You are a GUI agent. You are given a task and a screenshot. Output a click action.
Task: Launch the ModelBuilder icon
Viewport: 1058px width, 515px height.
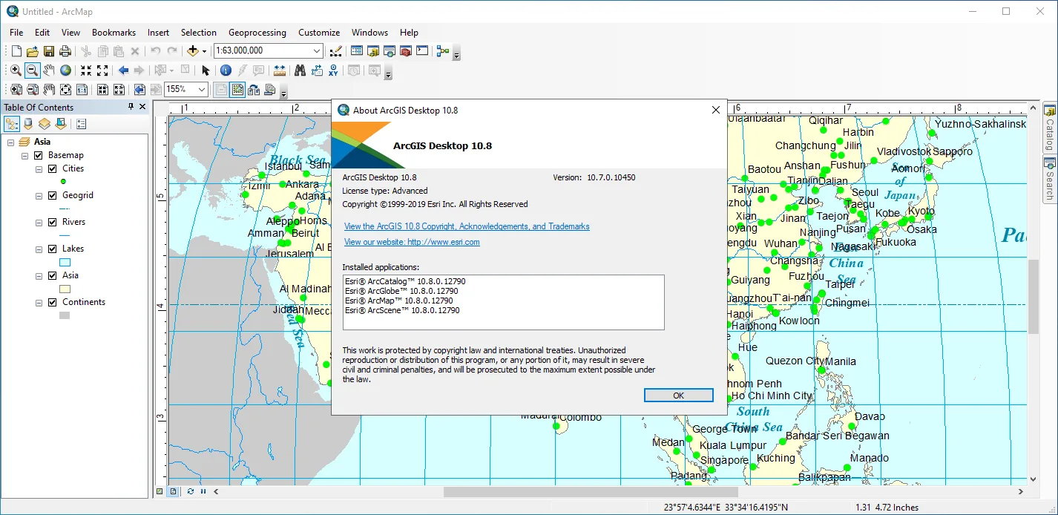pos(443,51)
